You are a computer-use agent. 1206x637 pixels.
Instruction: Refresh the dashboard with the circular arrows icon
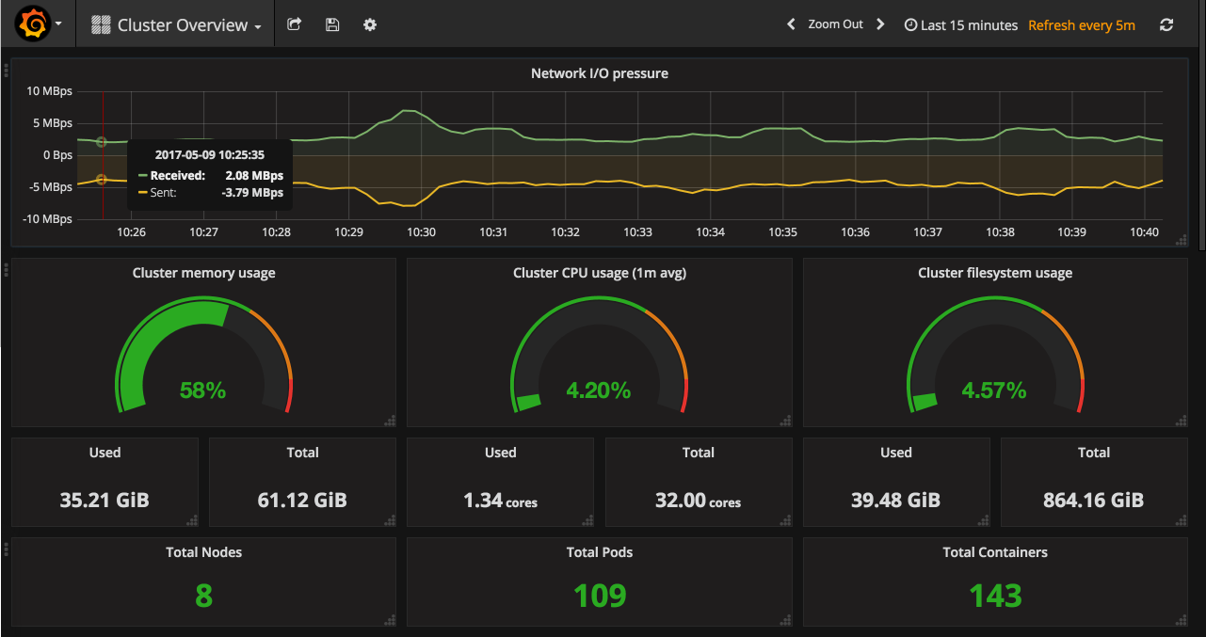(x=1166, y=24)
